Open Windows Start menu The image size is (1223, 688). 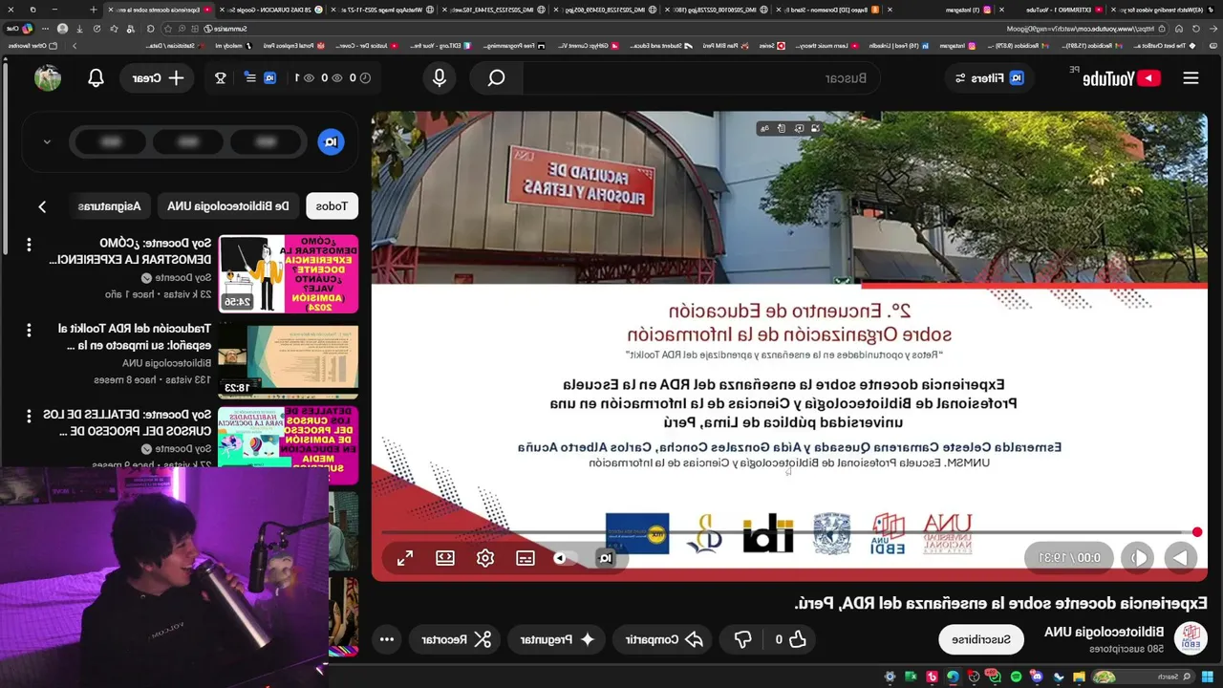(1208, 677)
